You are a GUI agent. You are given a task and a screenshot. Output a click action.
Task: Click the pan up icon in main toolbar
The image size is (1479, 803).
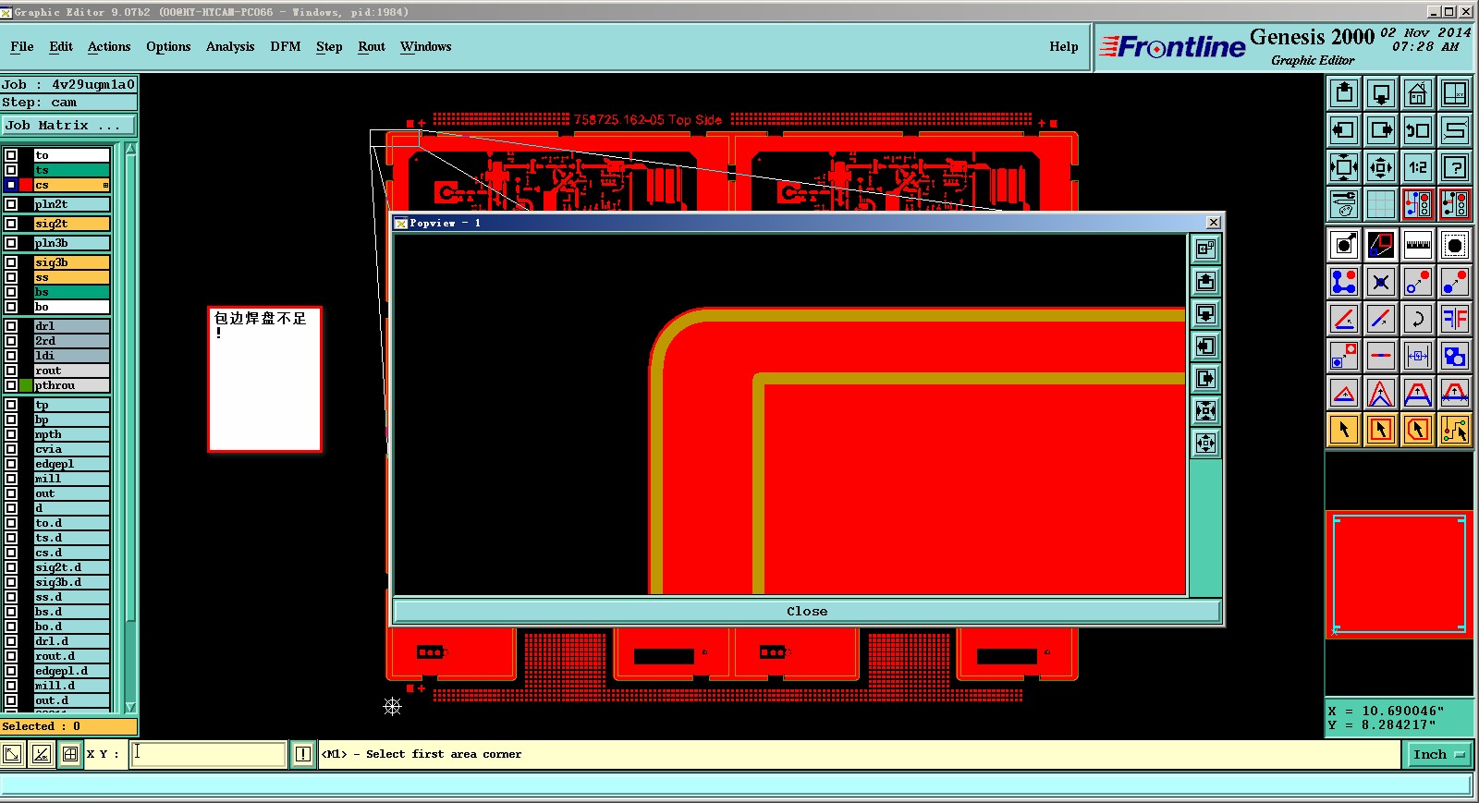coord(1344,93)
